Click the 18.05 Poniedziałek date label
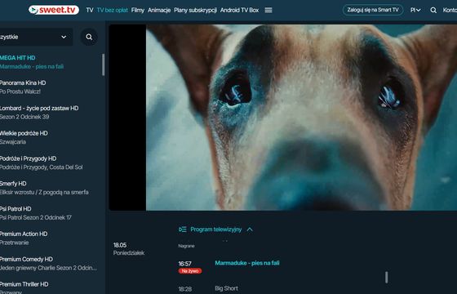Screen dimensions: 457x294 (x=129, y=249)
